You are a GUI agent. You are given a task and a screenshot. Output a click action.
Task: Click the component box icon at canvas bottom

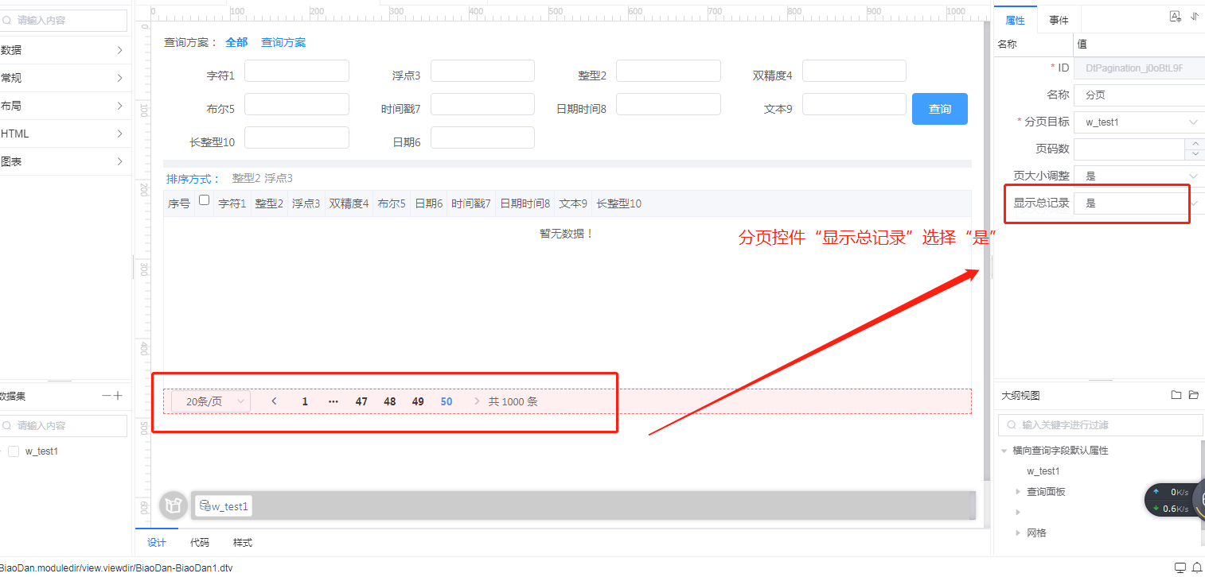[174, 505]
